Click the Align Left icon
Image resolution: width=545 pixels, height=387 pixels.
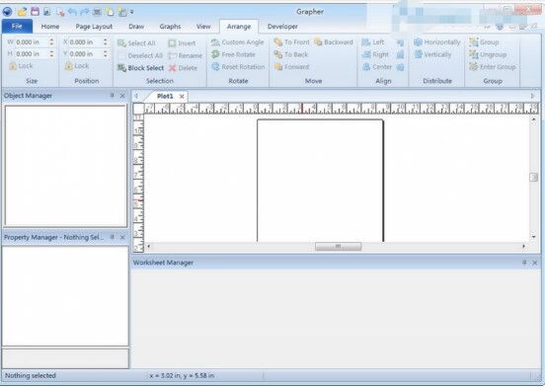pyautogui.click(x=366, y=42)
